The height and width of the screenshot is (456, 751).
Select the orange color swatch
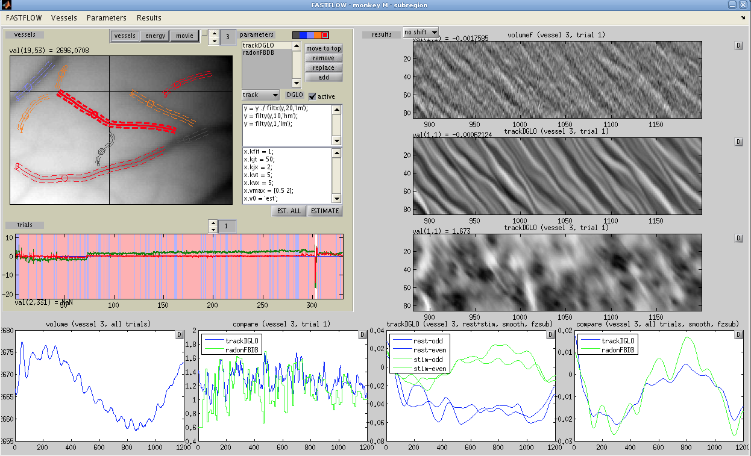coord(318,35)
